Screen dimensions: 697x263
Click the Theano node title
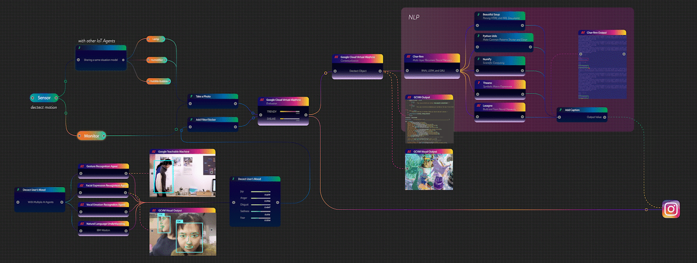tap(487, 83)
